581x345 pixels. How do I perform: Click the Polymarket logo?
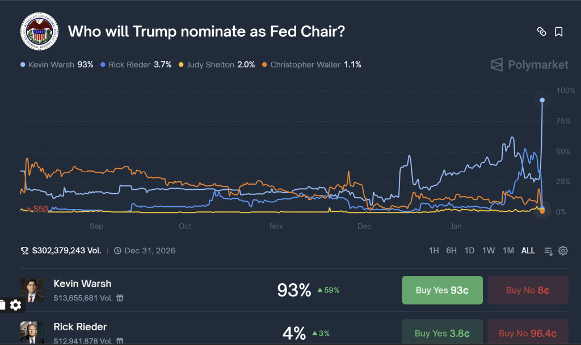point(529,65)
